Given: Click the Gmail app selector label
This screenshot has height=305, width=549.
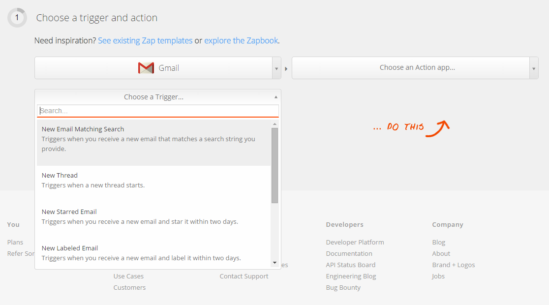Looking at the screenshot, I should tap(169, 68).
